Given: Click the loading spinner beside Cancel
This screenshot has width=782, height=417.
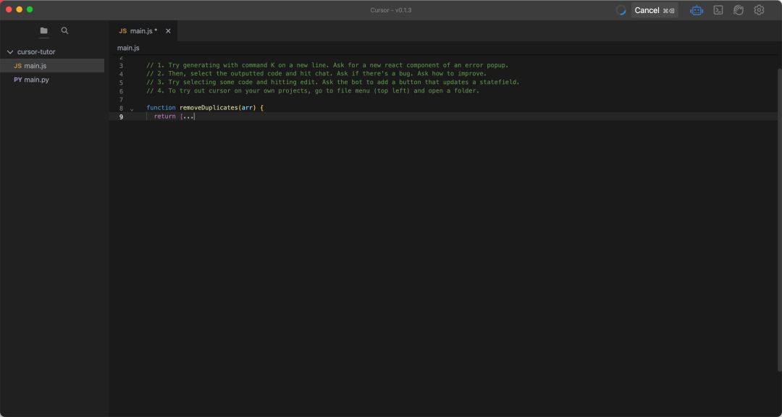Looking at the screenshot, I should tap(621, 10).
